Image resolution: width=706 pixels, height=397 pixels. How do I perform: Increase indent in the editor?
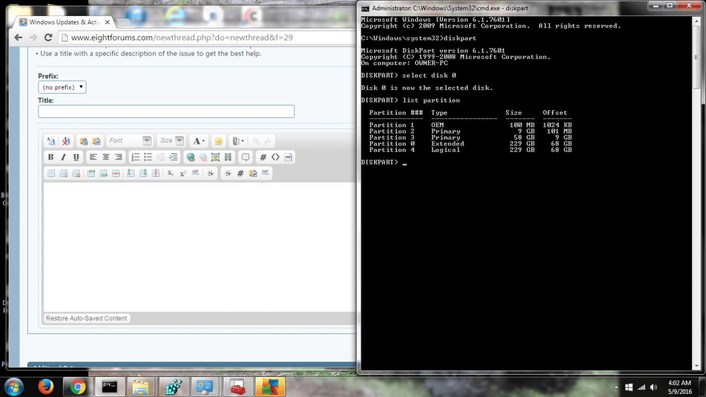(173, 157)
